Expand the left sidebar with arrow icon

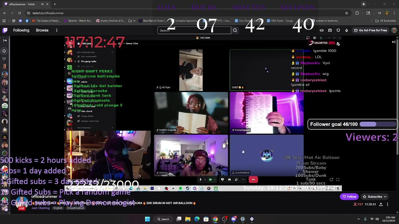tap(5, 40)
